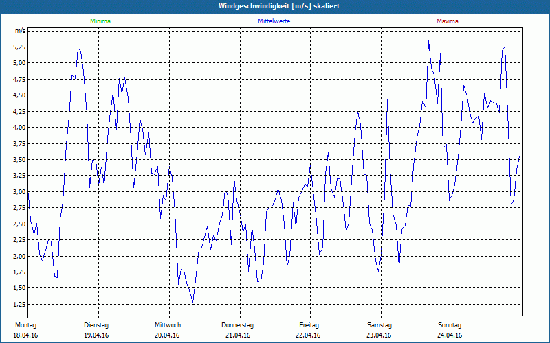Click the 3,00 y-axis value
The width and height of the screenshot is (550, 343).
tap(20, 192)
